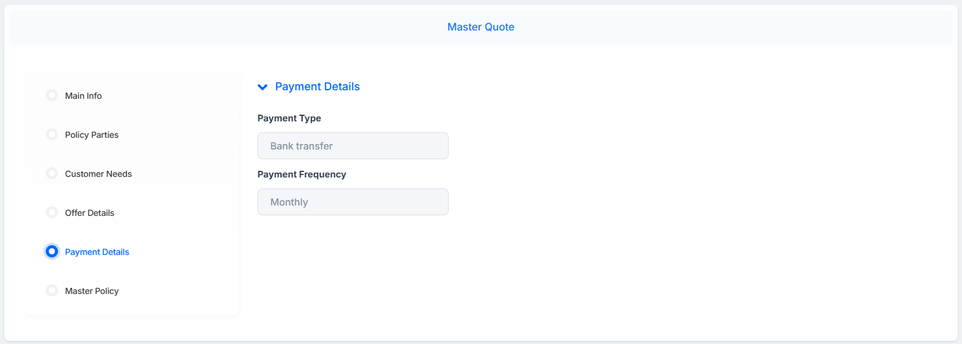Select the Offer Details step circle
The image size is (962, 344).
[52, 212]
